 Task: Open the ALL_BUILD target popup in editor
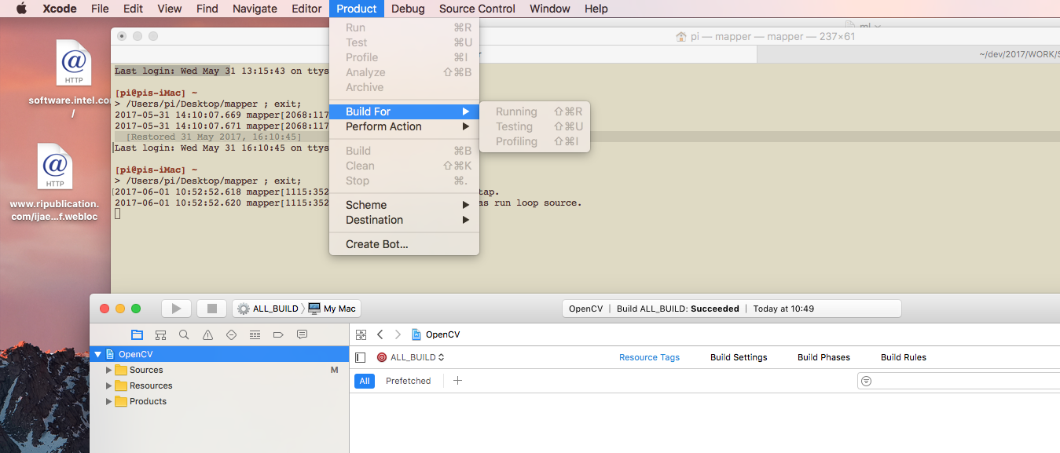[x=410, y=357]
